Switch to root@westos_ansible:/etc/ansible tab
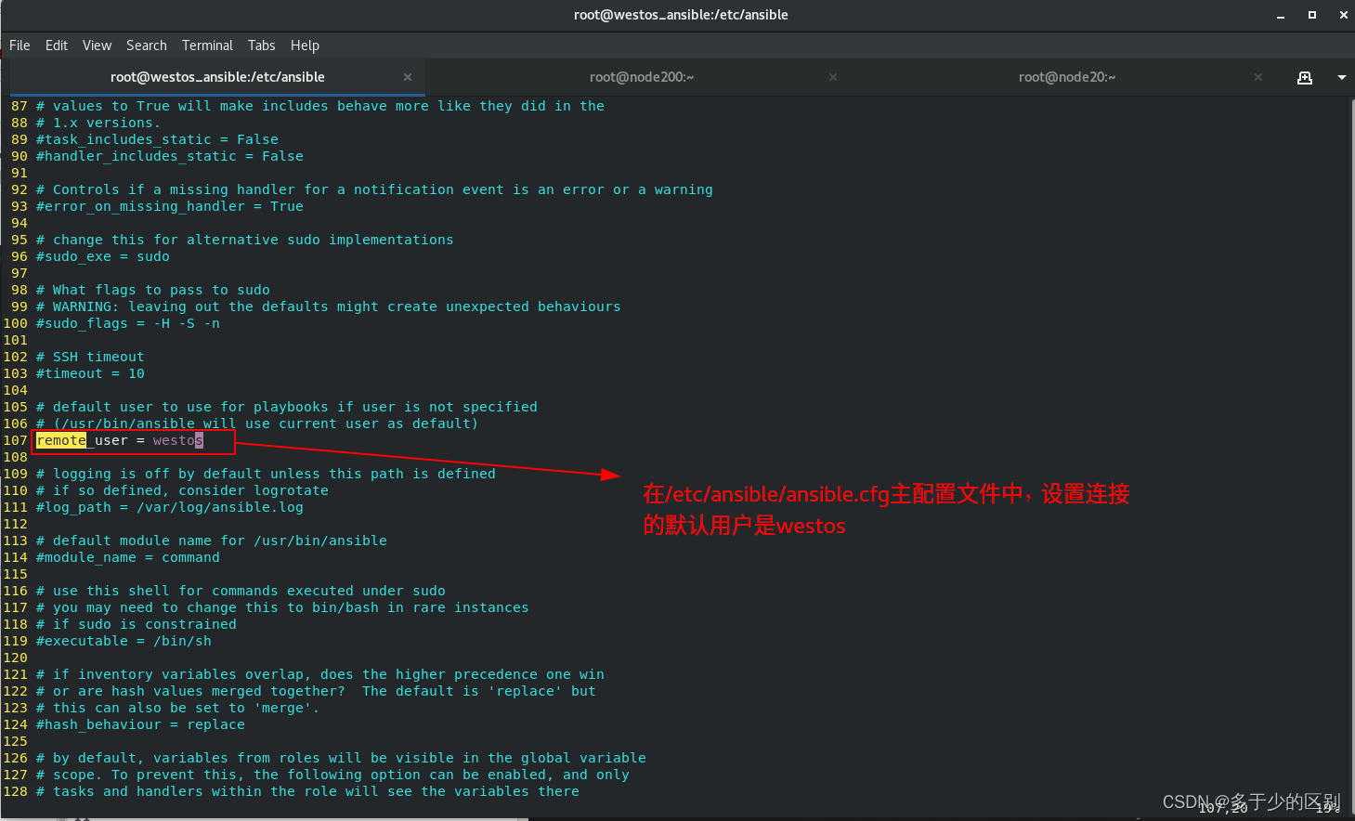Screen dimensions: 1355x821 (x=217, y=77)
